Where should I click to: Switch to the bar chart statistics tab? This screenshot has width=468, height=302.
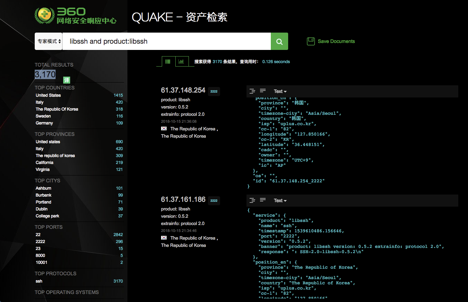182,61
